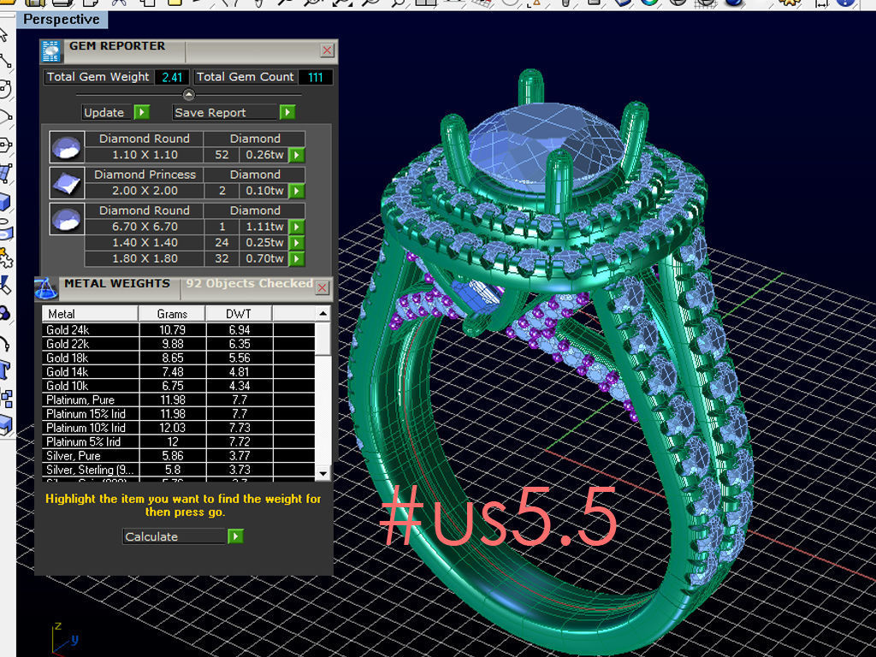
Task: Select the Platinum 5% Irid row
Action: 179,441
